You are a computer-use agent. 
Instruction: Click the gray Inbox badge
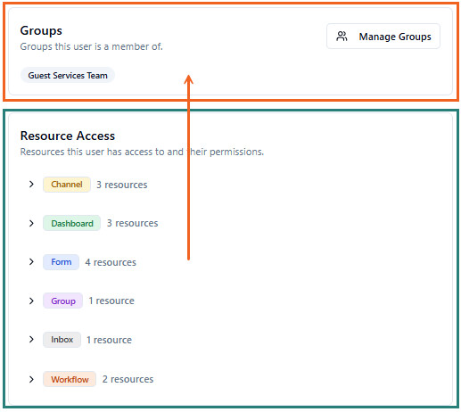tap(62, 340)
